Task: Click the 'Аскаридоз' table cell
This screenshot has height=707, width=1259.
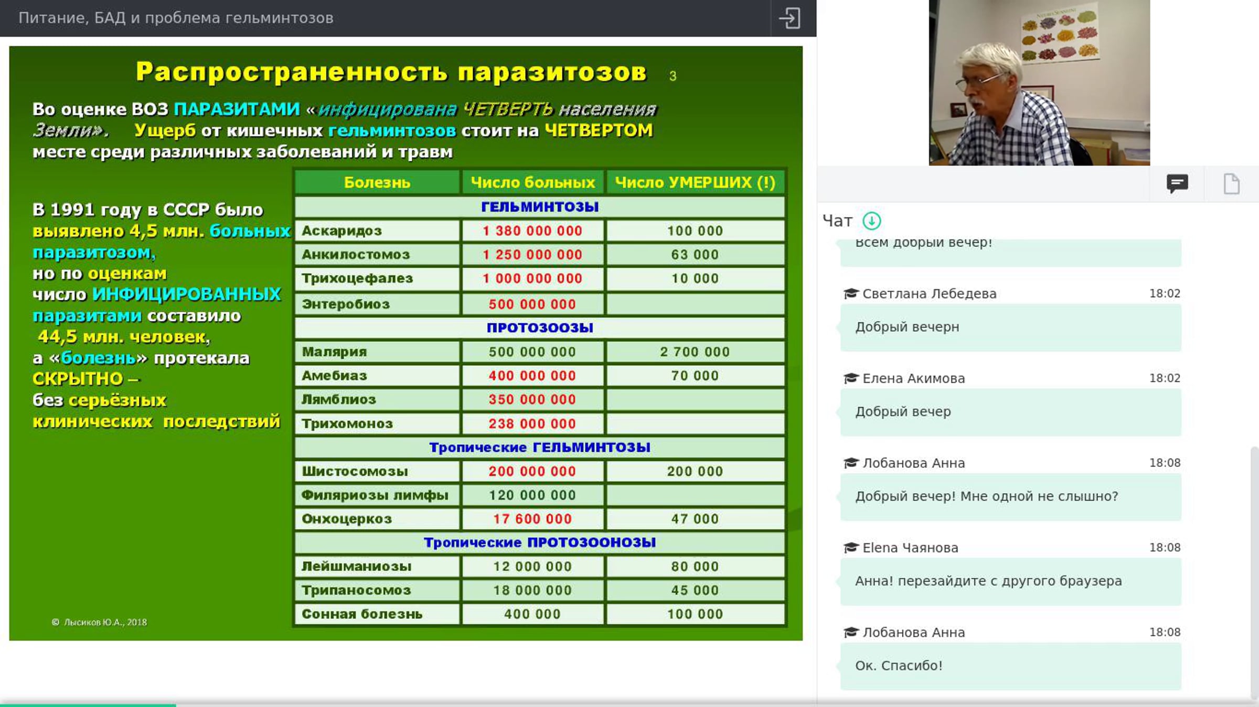Action: (377, 231)
